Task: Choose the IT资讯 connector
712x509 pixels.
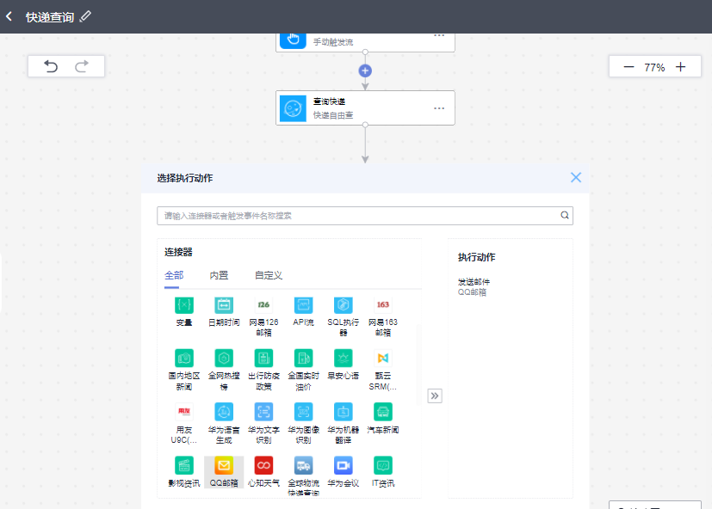Action: (383, 472)
